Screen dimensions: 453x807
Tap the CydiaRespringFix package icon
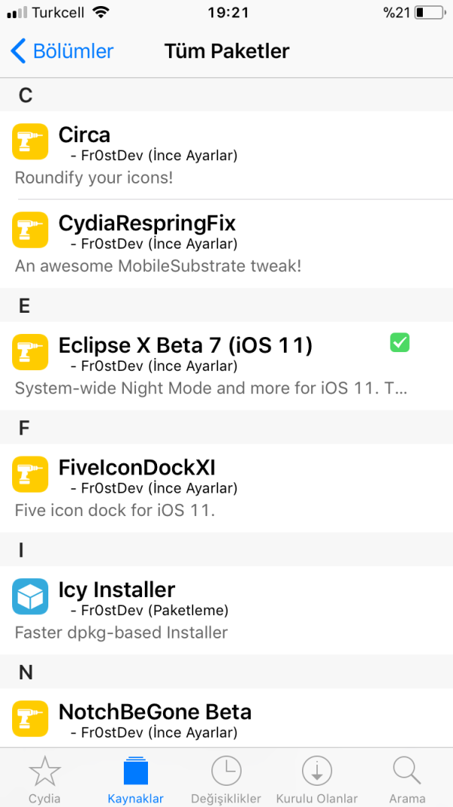click(x=30, y=229)
